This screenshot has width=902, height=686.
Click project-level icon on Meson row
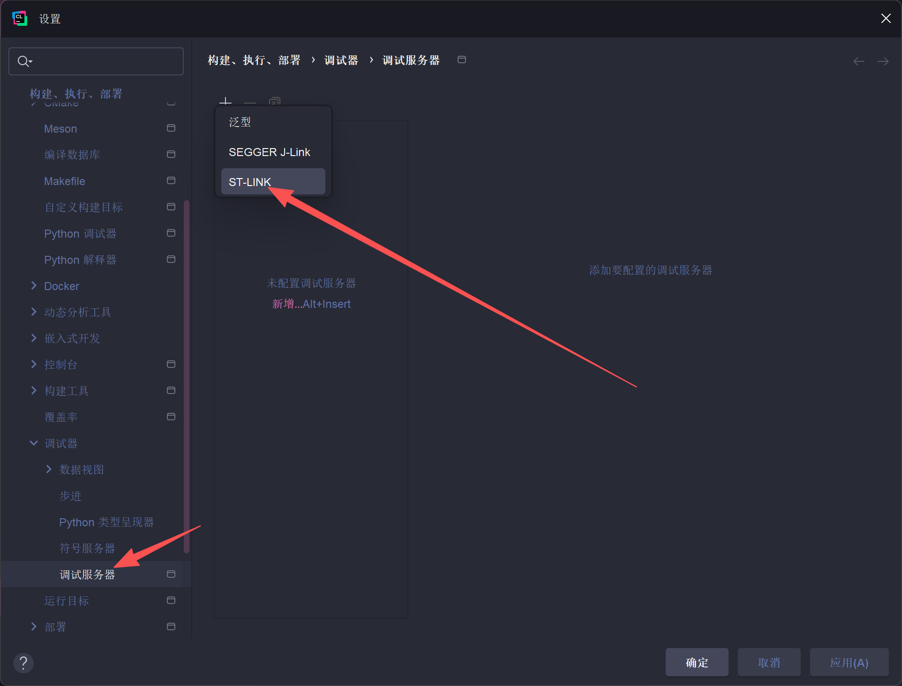(x=171, y=128)
